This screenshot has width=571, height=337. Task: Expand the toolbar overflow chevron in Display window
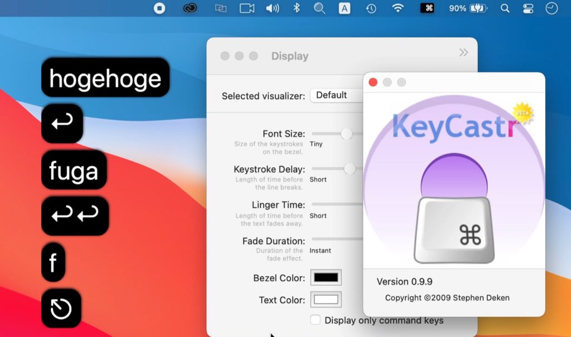tap(463, 52)
